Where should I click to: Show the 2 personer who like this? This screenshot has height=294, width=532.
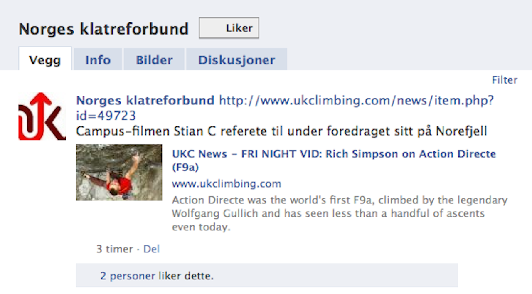pyautogui.click(x=128, y=275)
